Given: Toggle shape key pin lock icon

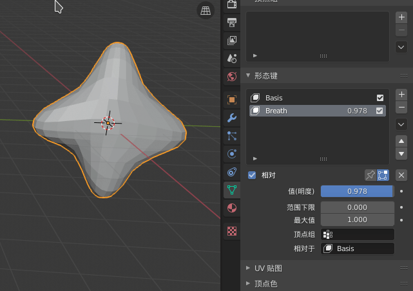Looking at the screenshot, I should (370, 175).
